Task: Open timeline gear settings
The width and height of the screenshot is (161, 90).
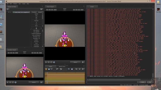Action: tap(83, 69)
